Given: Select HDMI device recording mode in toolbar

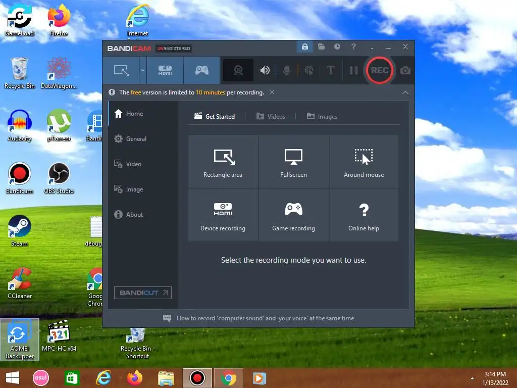Looking at the screenshot, I should click(x=165, y=70).
